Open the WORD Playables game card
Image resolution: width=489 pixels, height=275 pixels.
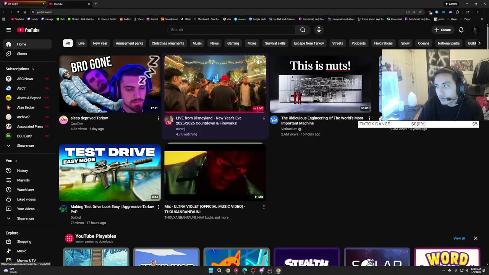click(447, 257)
